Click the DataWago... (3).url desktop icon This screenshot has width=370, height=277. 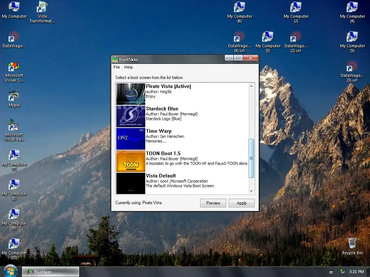[x=352, y=72]
